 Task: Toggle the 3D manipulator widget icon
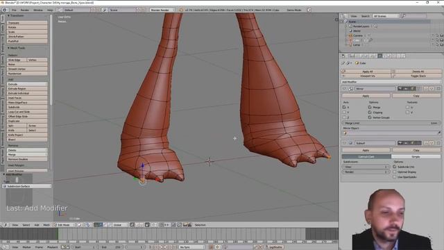coord(96,225)
